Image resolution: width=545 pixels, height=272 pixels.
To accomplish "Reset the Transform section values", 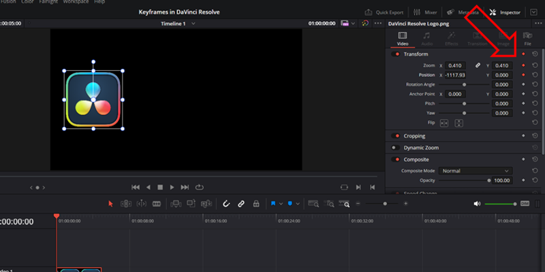I will click(x=535, y=54).
